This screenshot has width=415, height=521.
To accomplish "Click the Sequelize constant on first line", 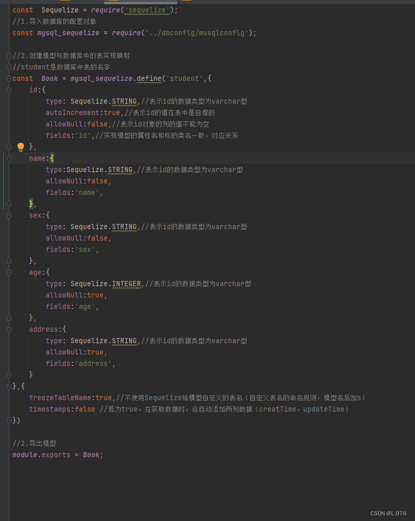I will tap(60, 10).
